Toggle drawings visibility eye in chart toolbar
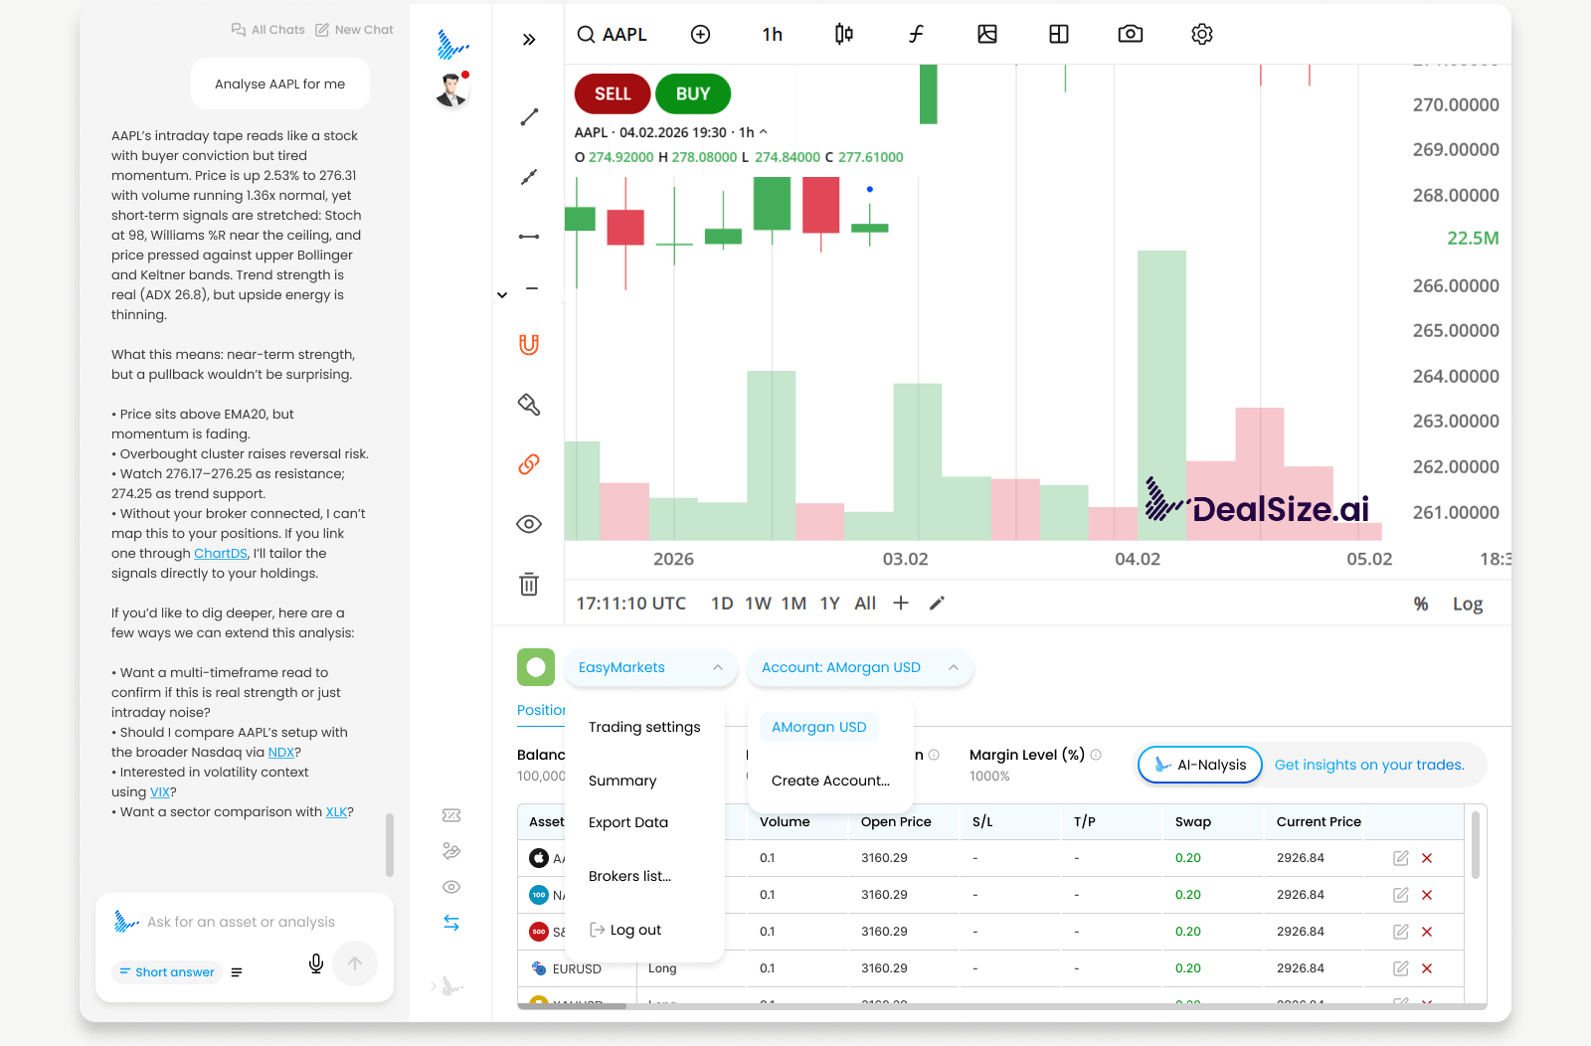This screenshot has height=1046, width=1591. pos(529,524)
